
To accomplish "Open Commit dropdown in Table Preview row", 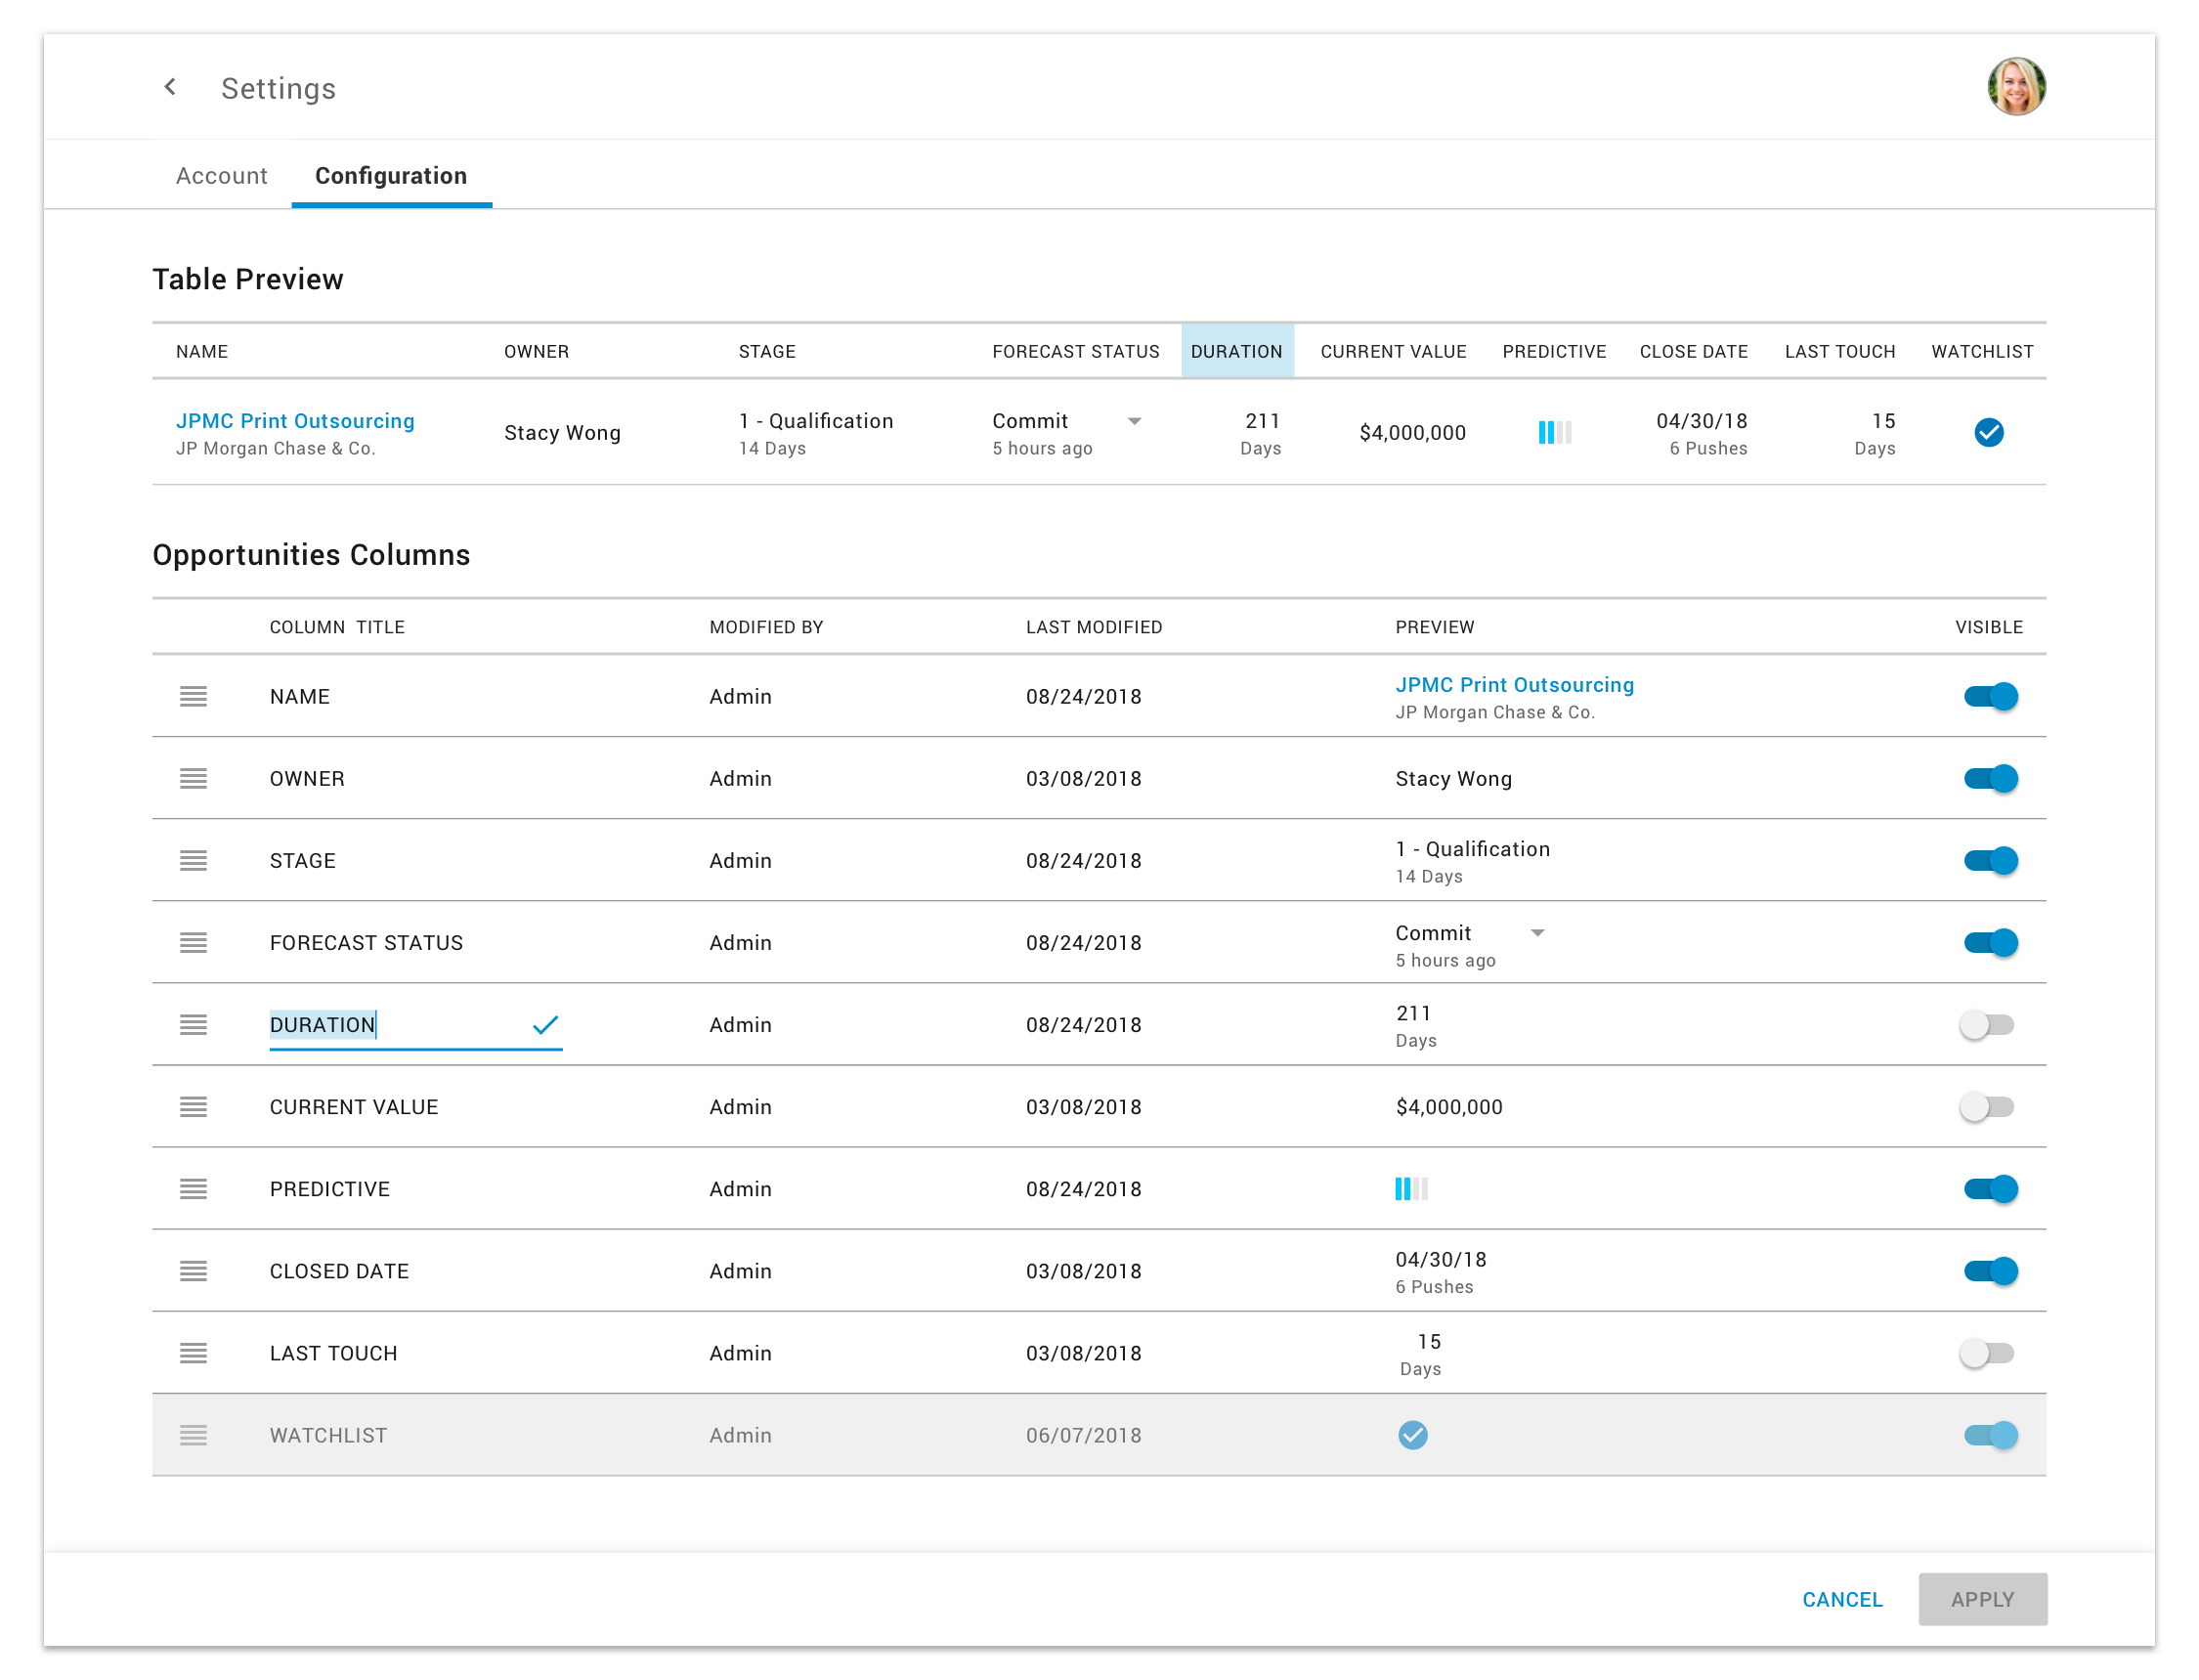I will tap(1134, 421).
